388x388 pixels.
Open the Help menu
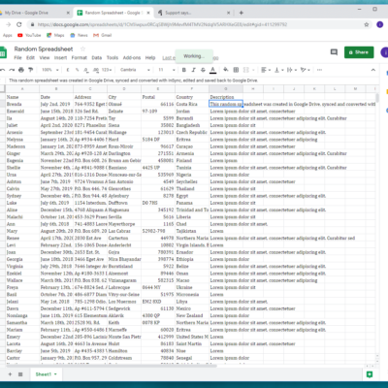click(150, 58)
